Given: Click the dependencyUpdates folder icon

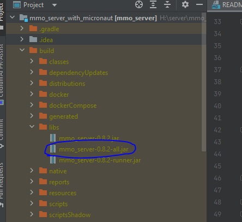Looking at the screenshot, I should [43, 72].
